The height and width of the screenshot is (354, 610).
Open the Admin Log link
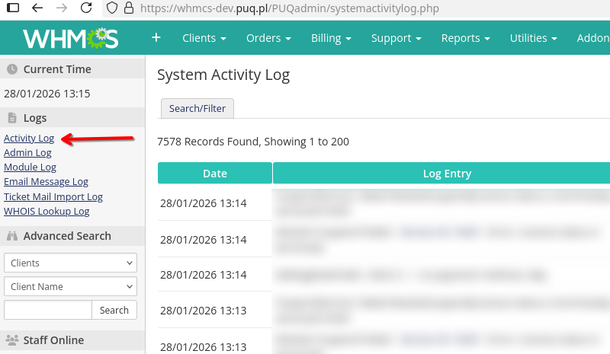tap(27, 153)
